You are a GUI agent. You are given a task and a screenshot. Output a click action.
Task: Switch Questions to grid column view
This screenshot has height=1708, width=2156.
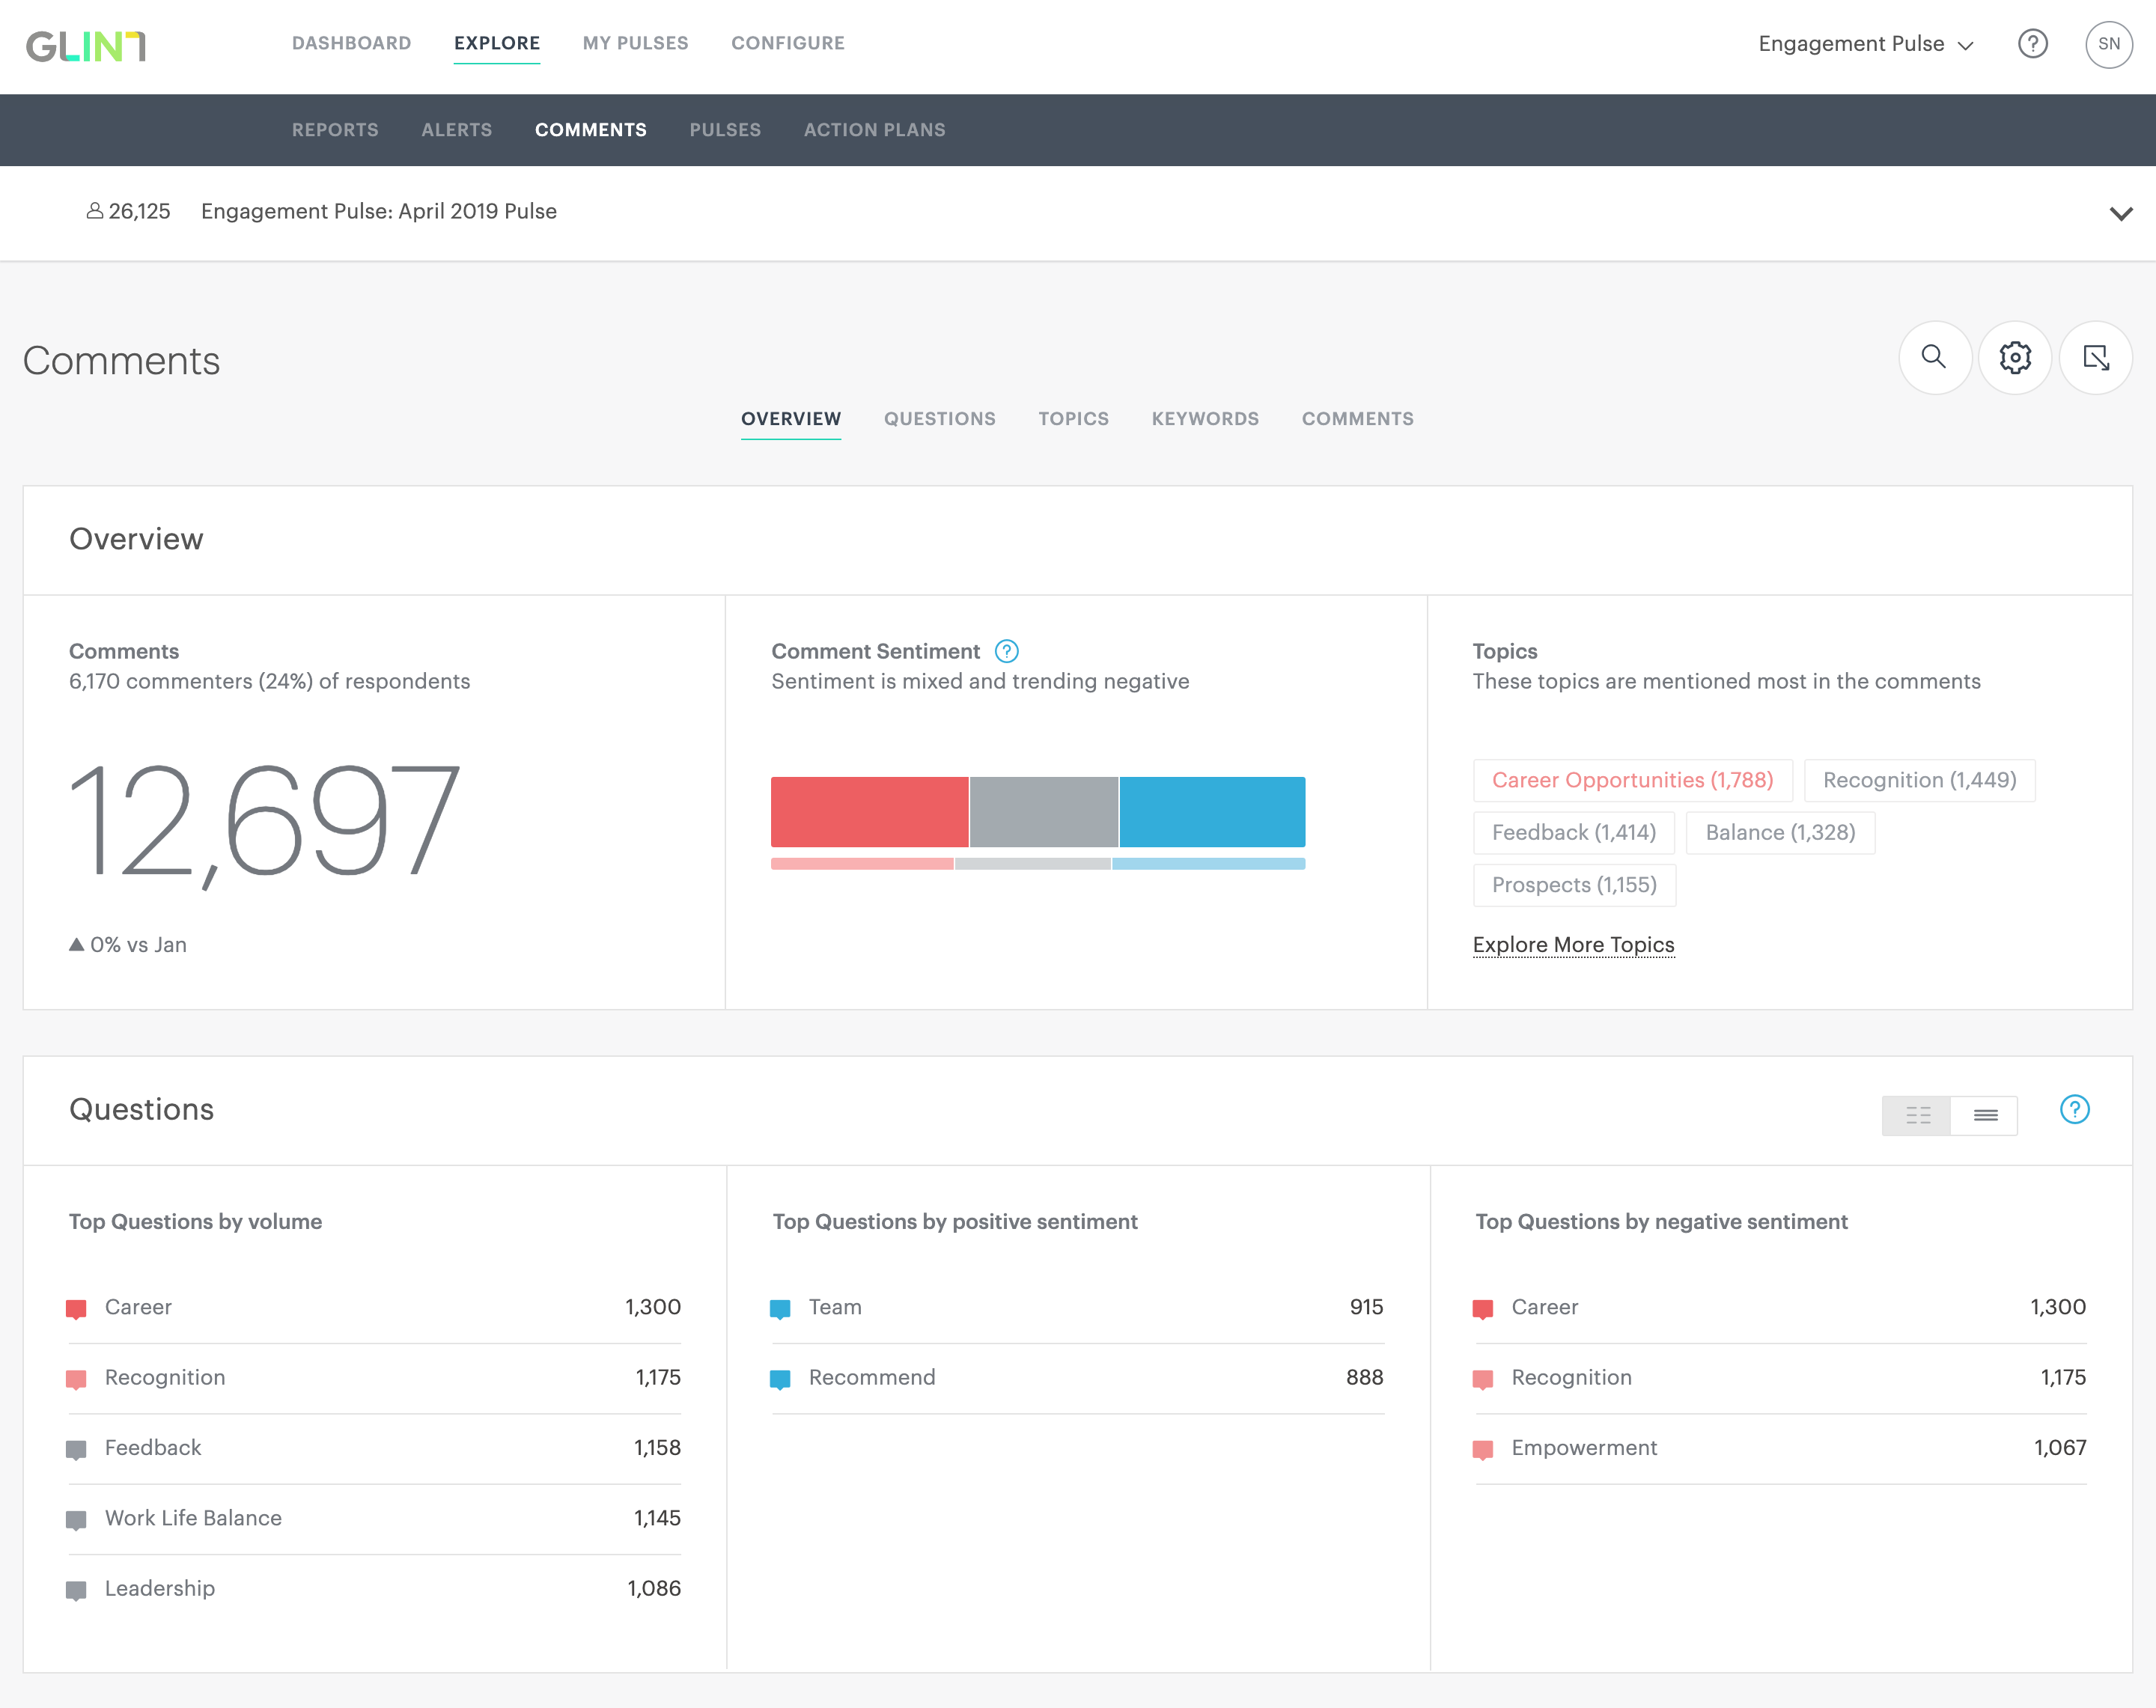click(x=1917, y=1115)
